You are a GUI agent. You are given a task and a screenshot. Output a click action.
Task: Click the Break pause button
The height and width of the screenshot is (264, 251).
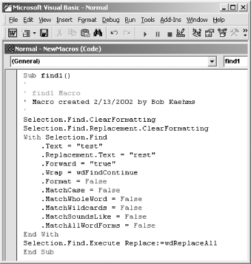point(157,34)
